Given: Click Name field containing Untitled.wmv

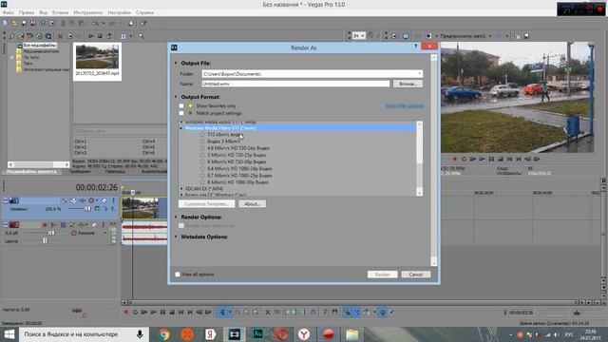Looking at the screenshot, I should pos(295,84).
